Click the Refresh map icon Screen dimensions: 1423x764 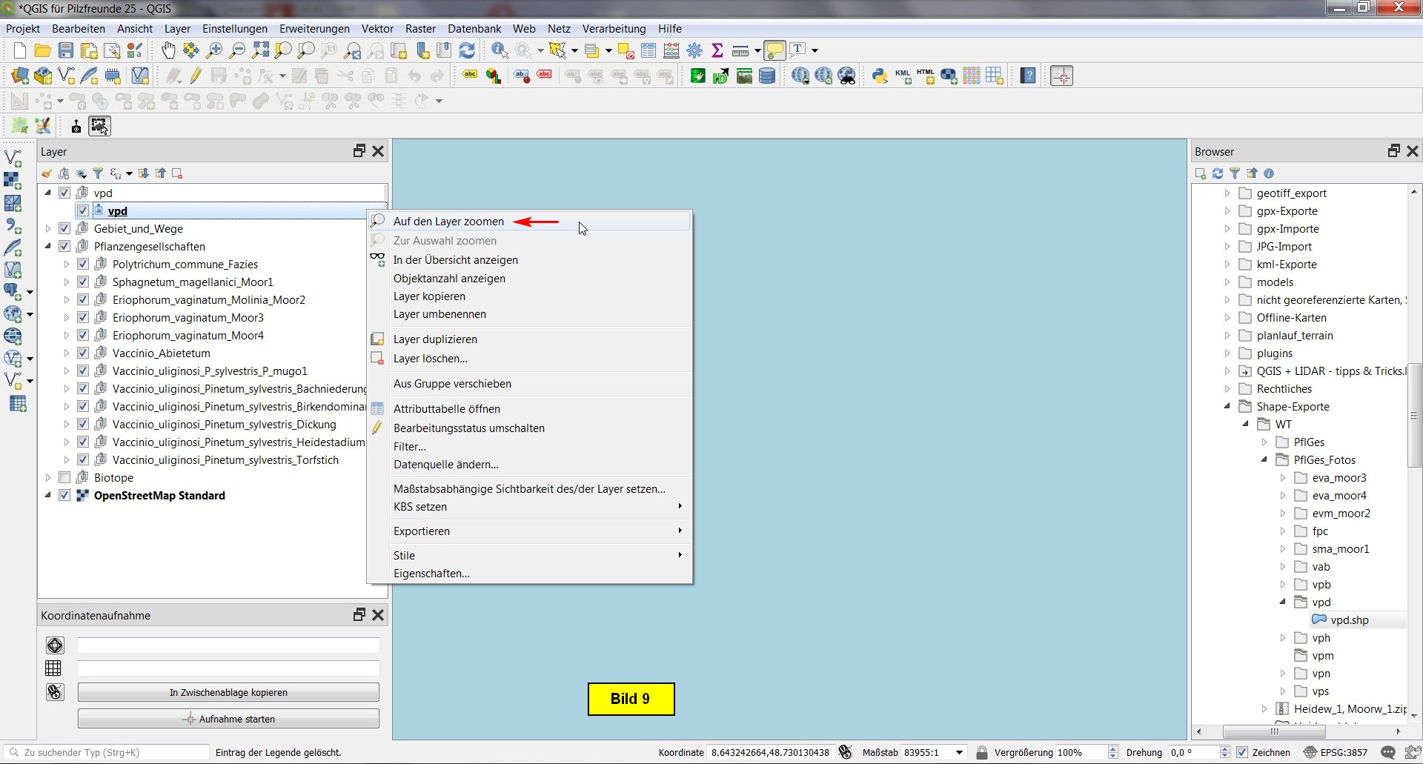coord(467,50)
